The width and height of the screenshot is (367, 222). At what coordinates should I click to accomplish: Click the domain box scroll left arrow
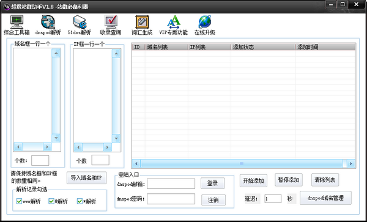coord(18,147)
